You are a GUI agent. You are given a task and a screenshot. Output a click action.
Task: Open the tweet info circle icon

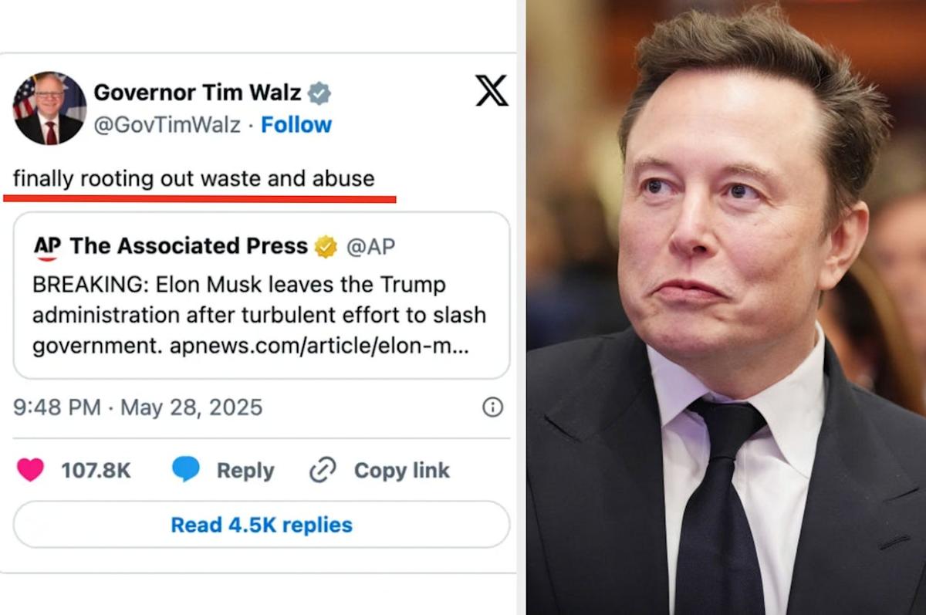[x=493, y=407]
